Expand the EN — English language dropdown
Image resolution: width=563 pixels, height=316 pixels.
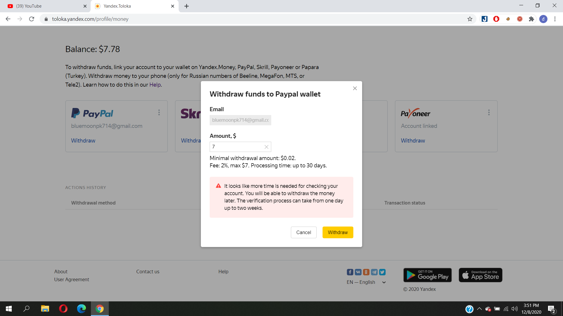tap(366, 282)
